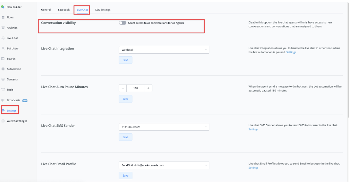Open the Broadcasts megaphone icon

pos(3,100)
